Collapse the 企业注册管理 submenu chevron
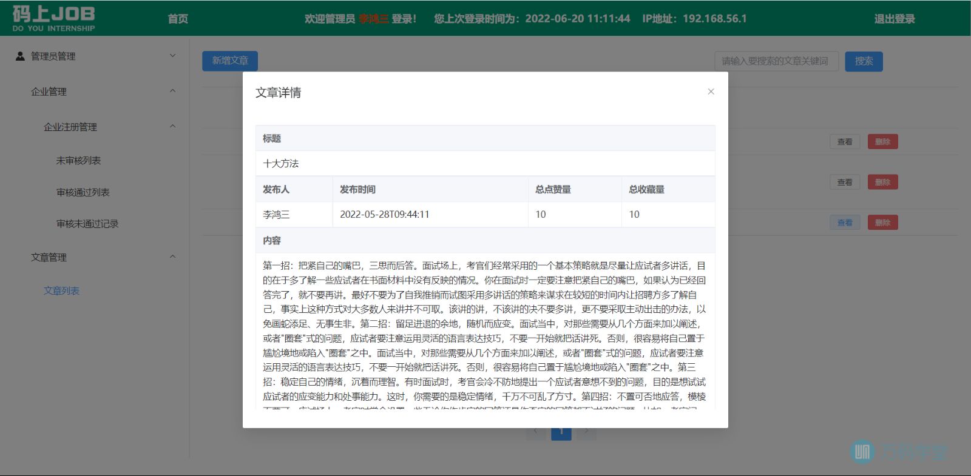Screen dimensions: 971x476 tap(172, 126)
